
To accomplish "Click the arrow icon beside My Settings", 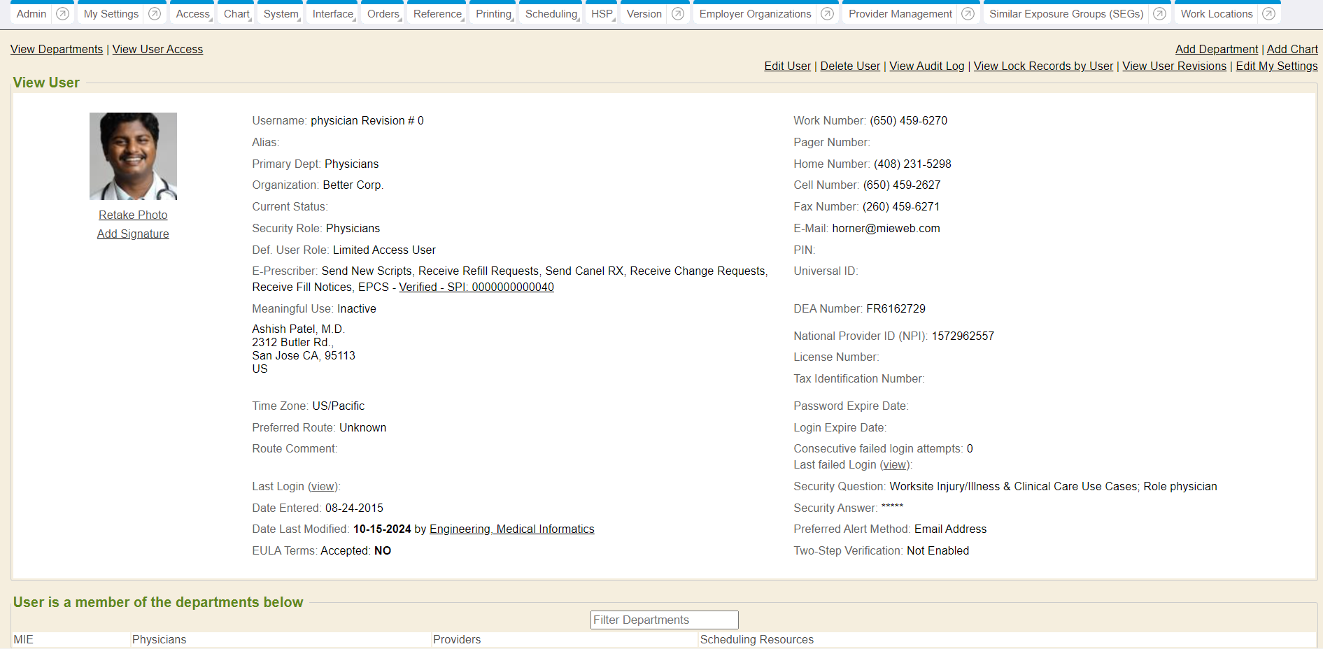I will click(x=155, y=14).
